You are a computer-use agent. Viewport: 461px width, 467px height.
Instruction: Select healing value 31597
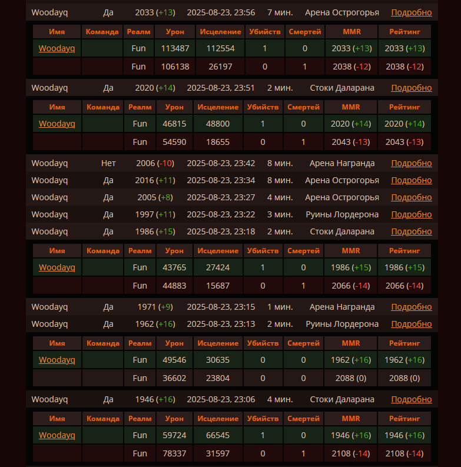click(x=218, y=453)
